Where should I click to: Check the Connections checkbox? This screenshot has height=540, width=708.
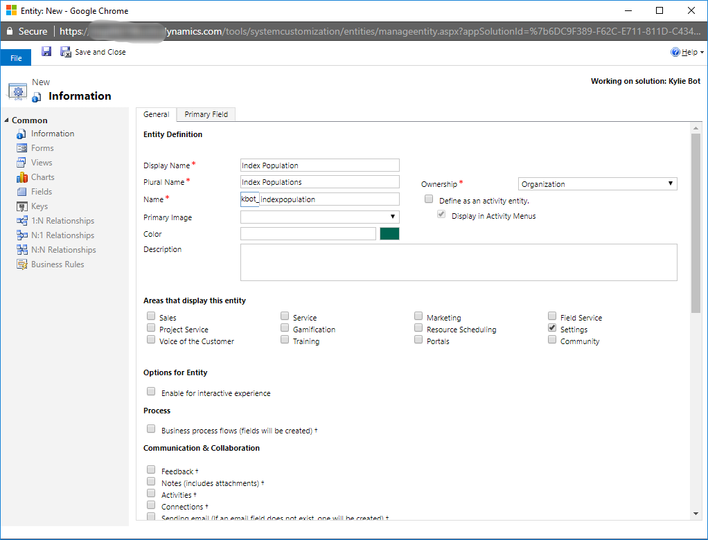151,505
